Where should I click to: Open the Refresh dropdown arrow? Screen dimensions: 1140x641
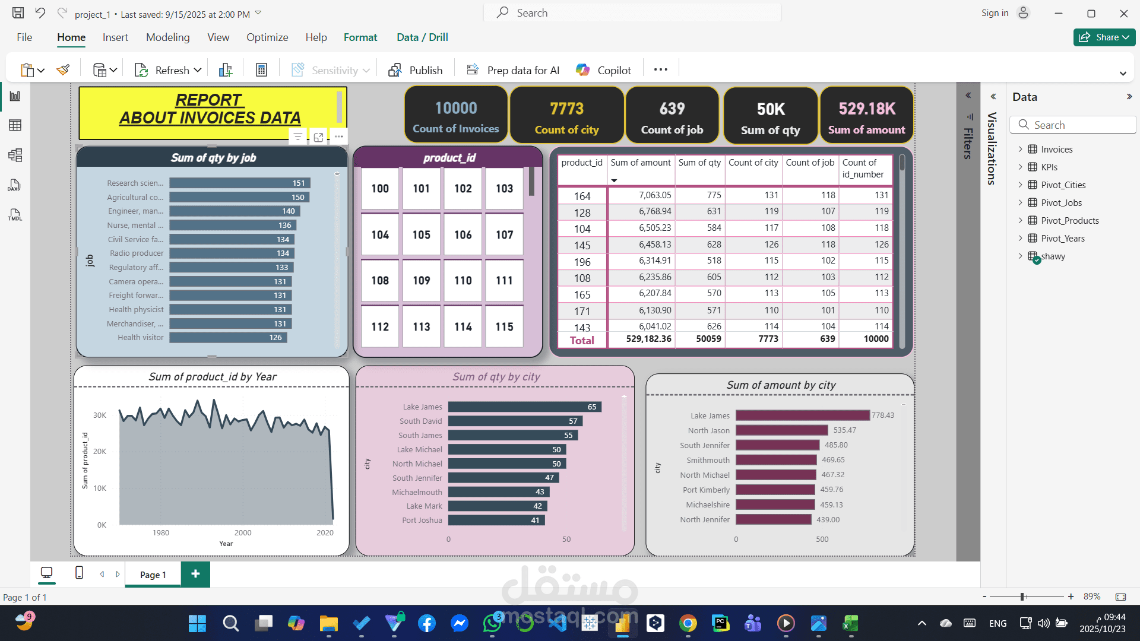click(198, 70)
